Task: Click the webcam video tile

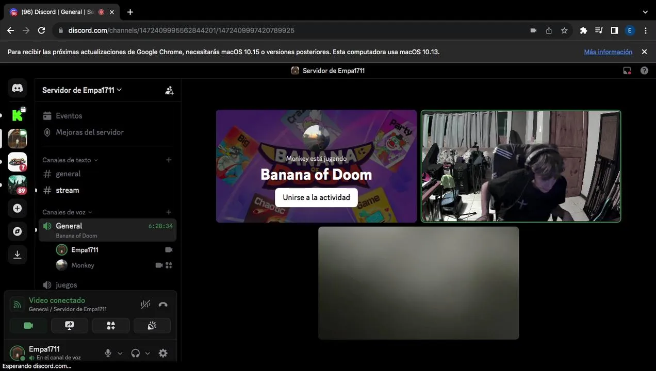Action: click(x=521, y=166)
